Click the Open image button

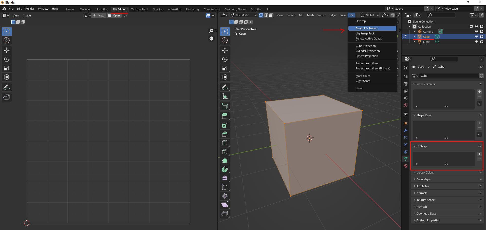(114, 15)
